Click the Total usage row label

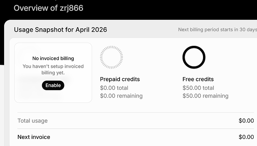[32, 121]
